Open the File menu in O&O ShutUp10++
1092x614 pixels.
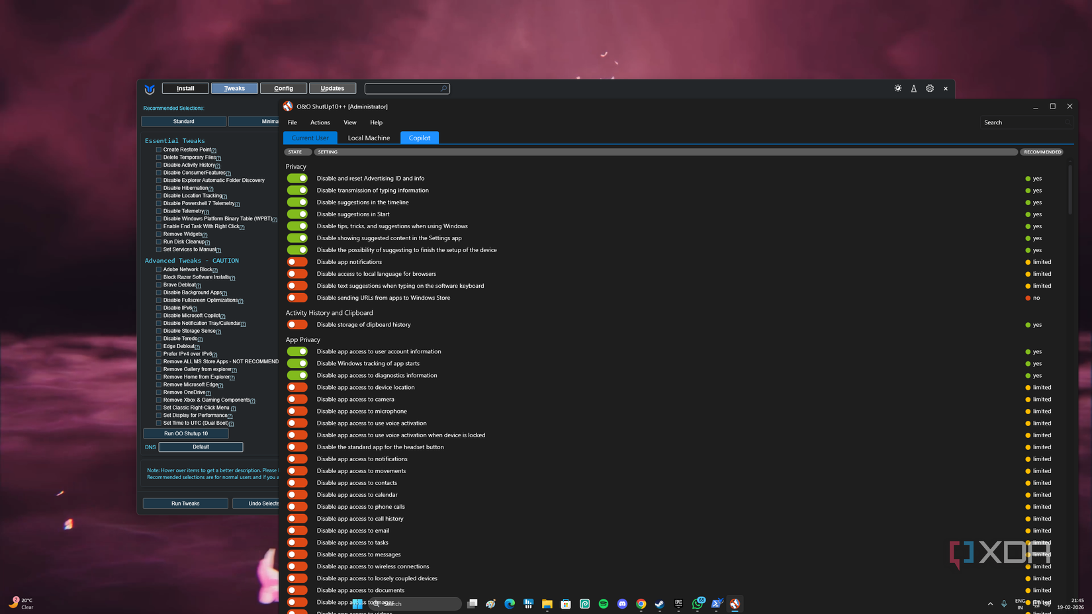292,122
